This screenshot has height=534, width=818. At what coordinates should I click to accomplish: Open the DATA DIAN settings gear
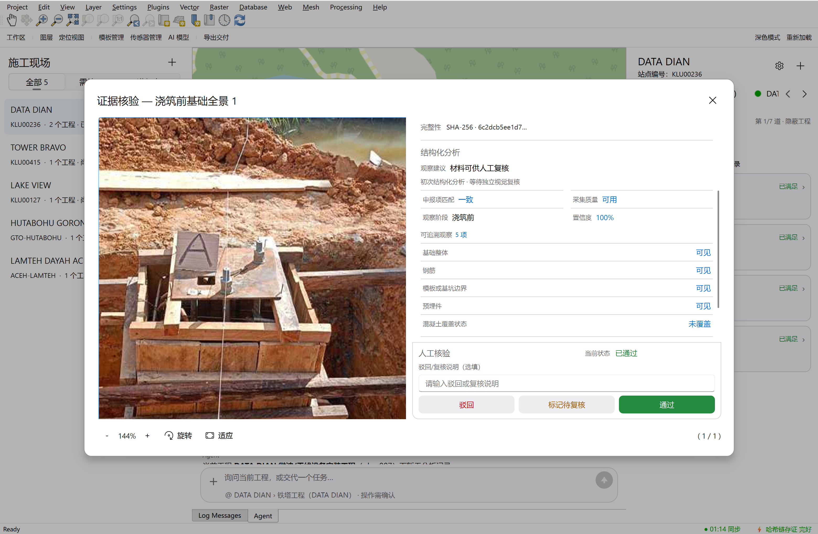[x=779, y=66]
